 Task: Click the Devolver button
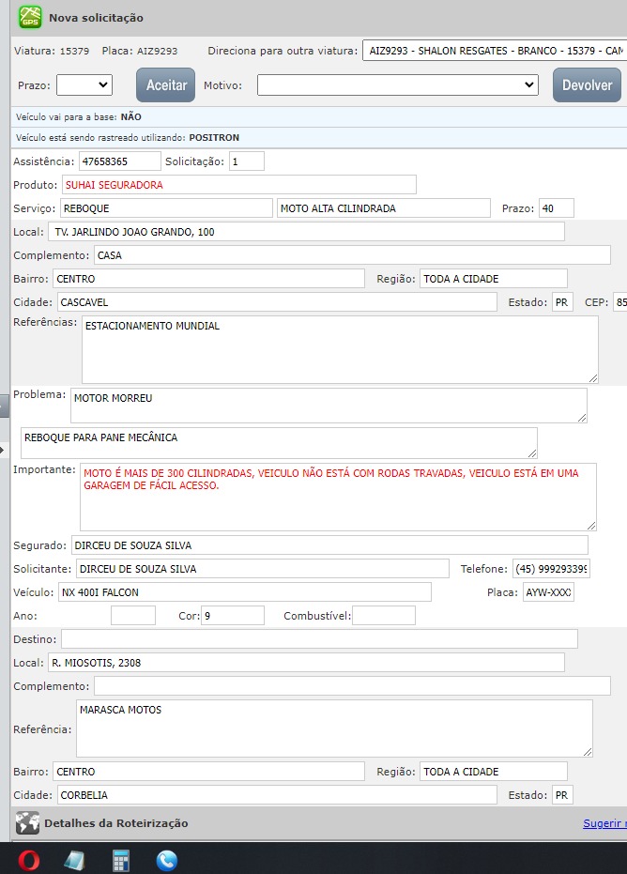tap(587, 85)
